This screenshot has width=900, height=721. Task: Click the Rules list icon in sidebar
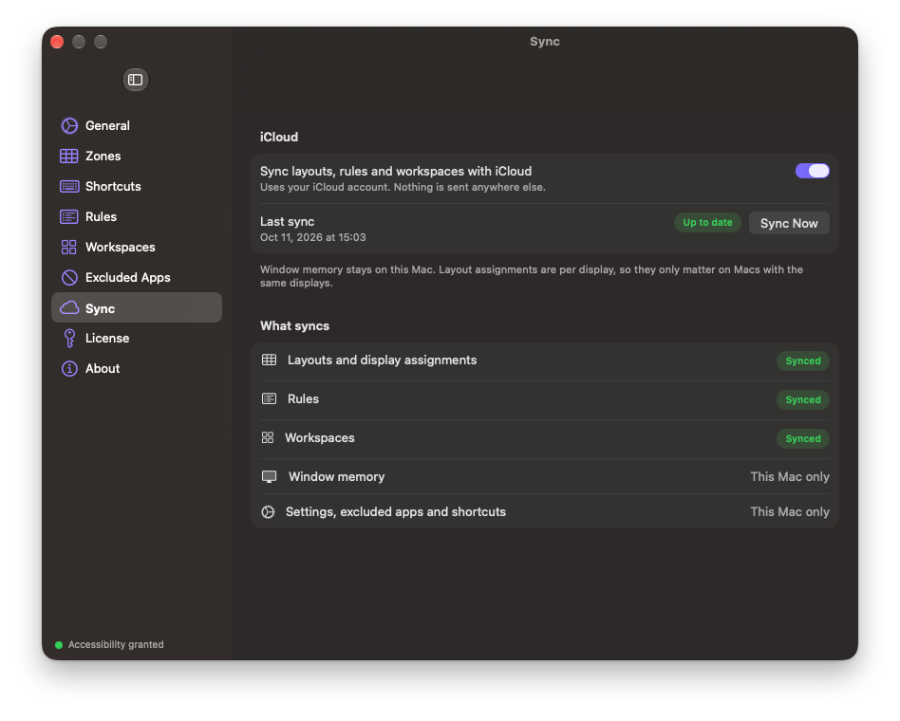coord(69,217)
